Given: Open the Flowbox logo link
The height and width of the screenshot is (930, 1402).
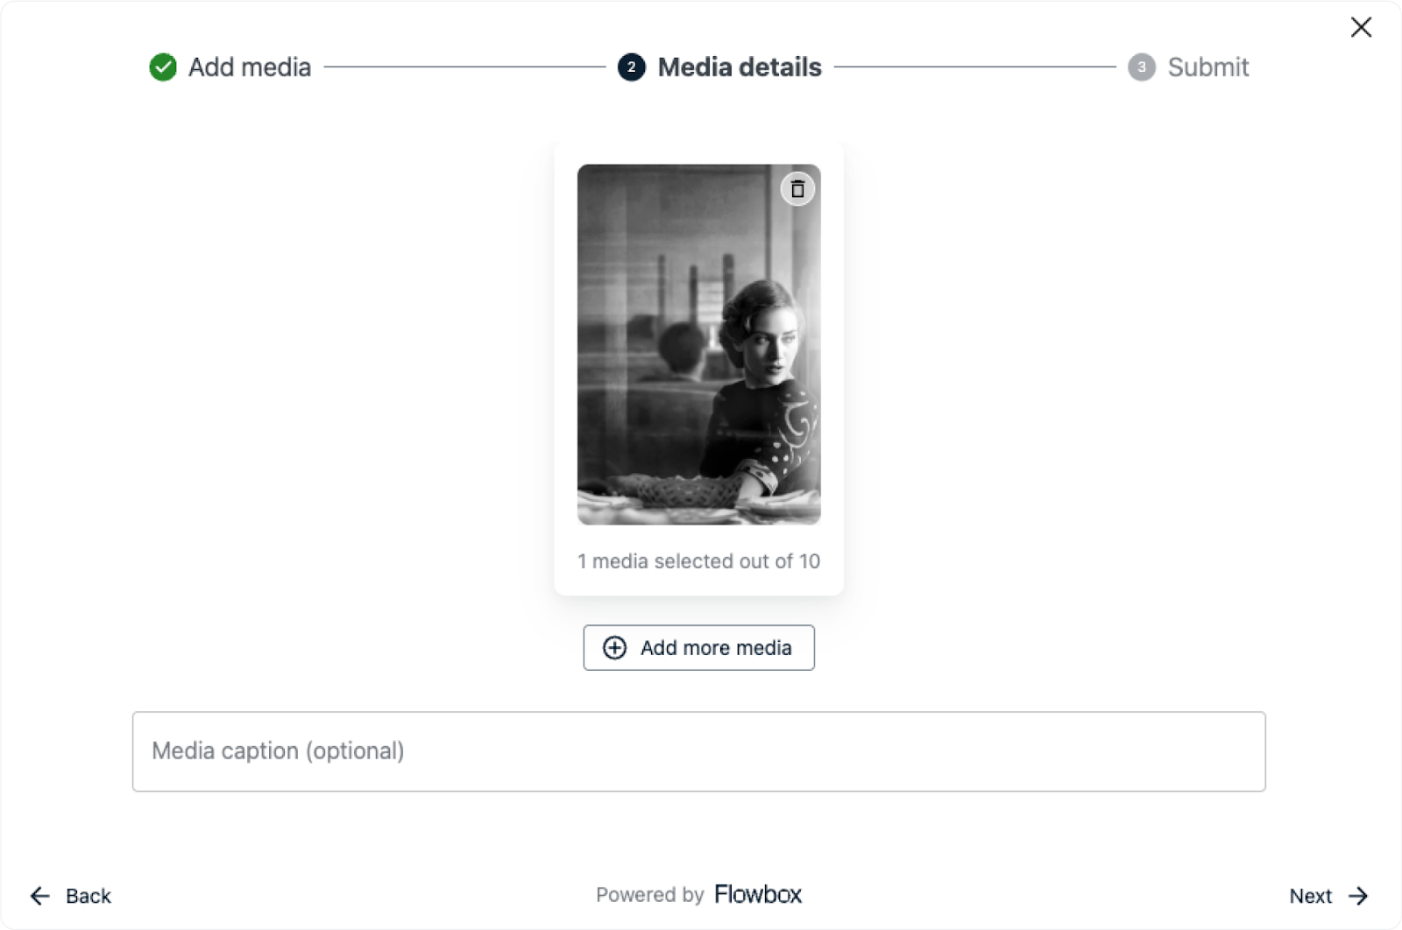Looking at the screenshot, I should click(758, 894).
